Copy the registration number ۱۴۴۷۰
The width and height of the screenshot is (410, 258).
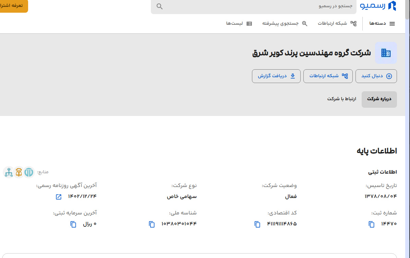[372, 224]
